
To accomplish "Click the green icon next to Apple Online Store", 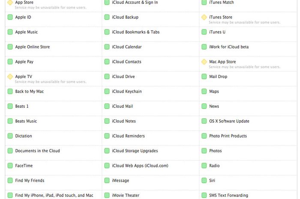I will [x=10, y=47].
